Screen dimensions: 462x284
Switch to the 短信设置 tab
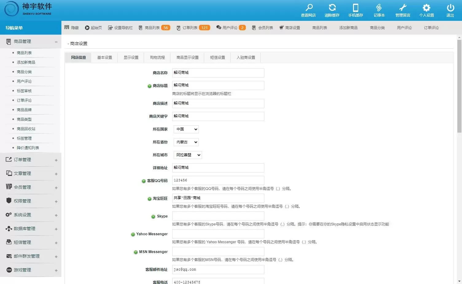[x=217, y=58]
